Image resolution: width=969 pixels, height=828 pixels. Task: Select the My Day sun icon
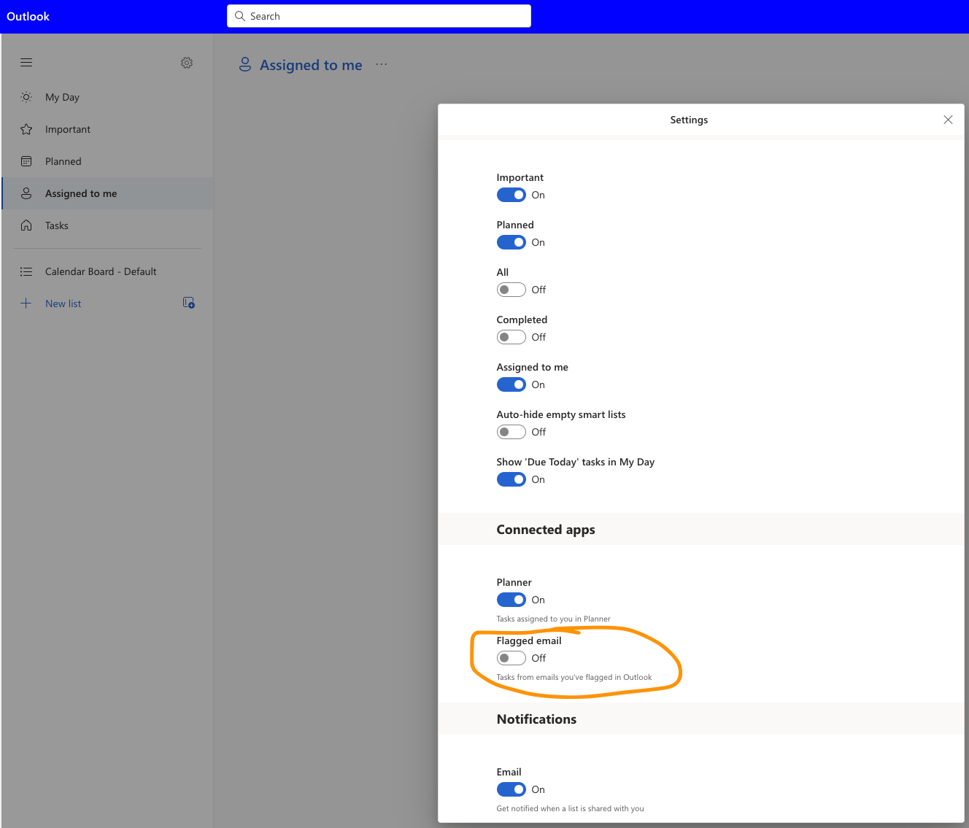click(26, 96)
